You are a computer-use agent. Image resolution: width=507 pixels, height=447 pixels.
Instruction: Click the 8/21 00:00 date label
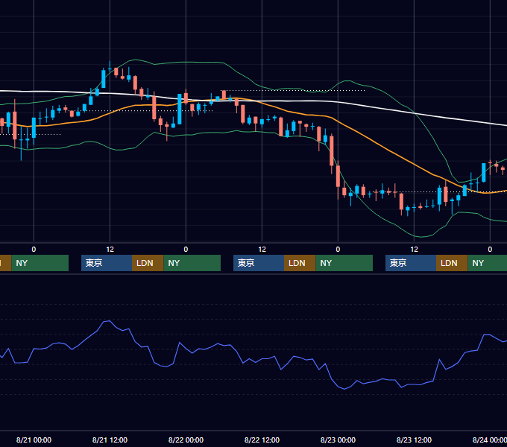click(x=34, y=440)
